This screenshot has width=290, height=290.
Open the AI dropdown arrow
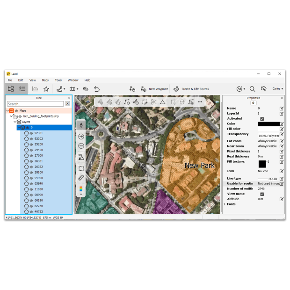coord(244,89)
